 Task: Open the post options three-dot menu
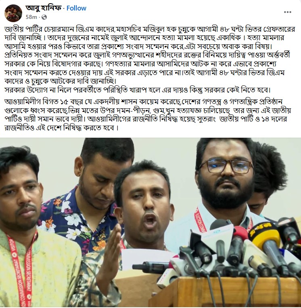pos(287,12)
